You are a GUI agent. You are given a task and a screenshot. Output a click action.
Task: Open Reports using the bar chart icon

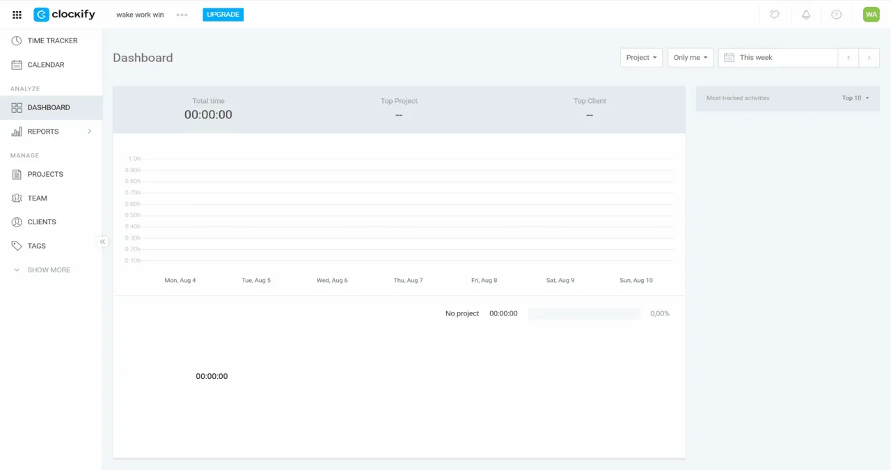click(16, 131)
